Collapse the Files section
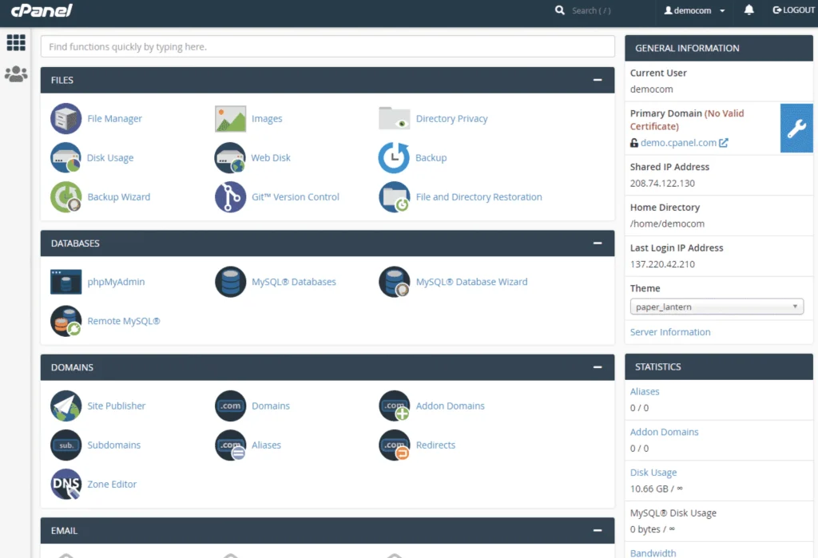Viewport: 818px width, 558px height. [598, 80]
